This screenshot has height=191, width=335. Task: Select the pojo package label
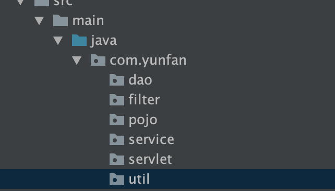click(x=143, y=120)
